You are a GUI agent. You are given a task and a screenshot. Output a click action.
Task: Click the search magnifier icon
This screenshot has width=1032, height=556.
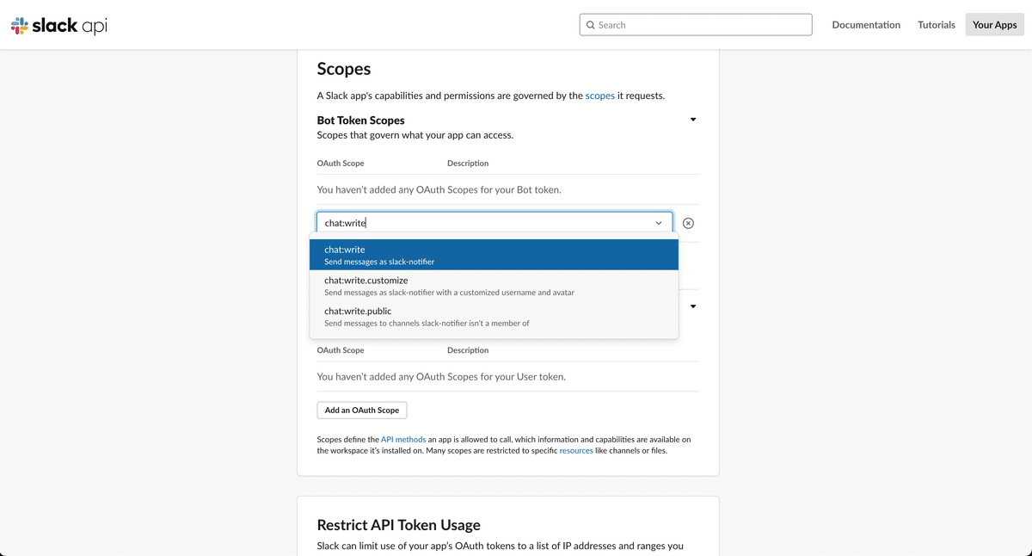[591, 25]
